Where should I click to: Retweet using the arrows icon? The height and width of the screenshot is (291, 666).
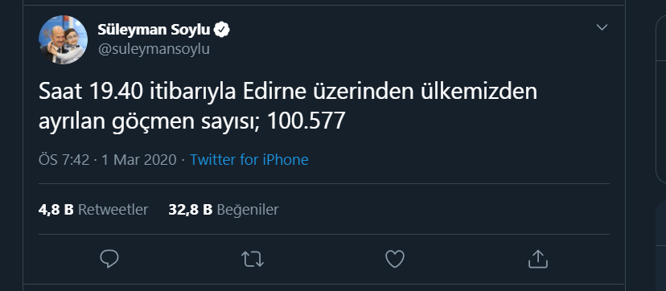coord(253,259)
